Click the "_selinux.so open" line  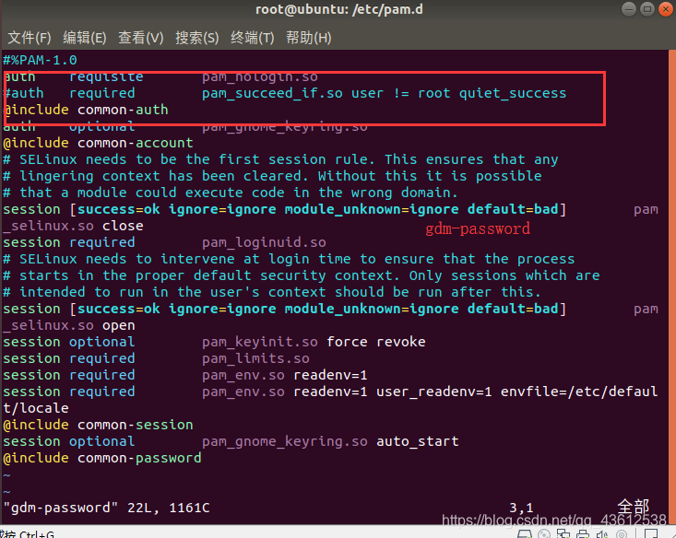(69, 325)
